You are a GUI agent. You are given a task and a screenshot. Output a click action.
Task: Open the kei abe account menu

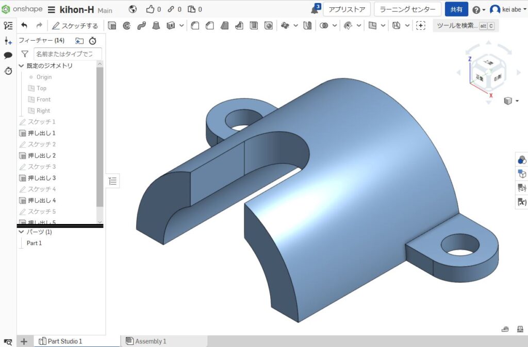click(x=508, y=9)
